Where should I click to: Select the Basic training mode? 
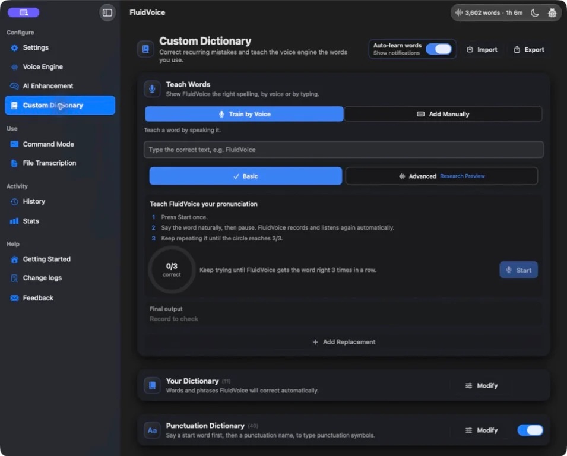point(246,176)
